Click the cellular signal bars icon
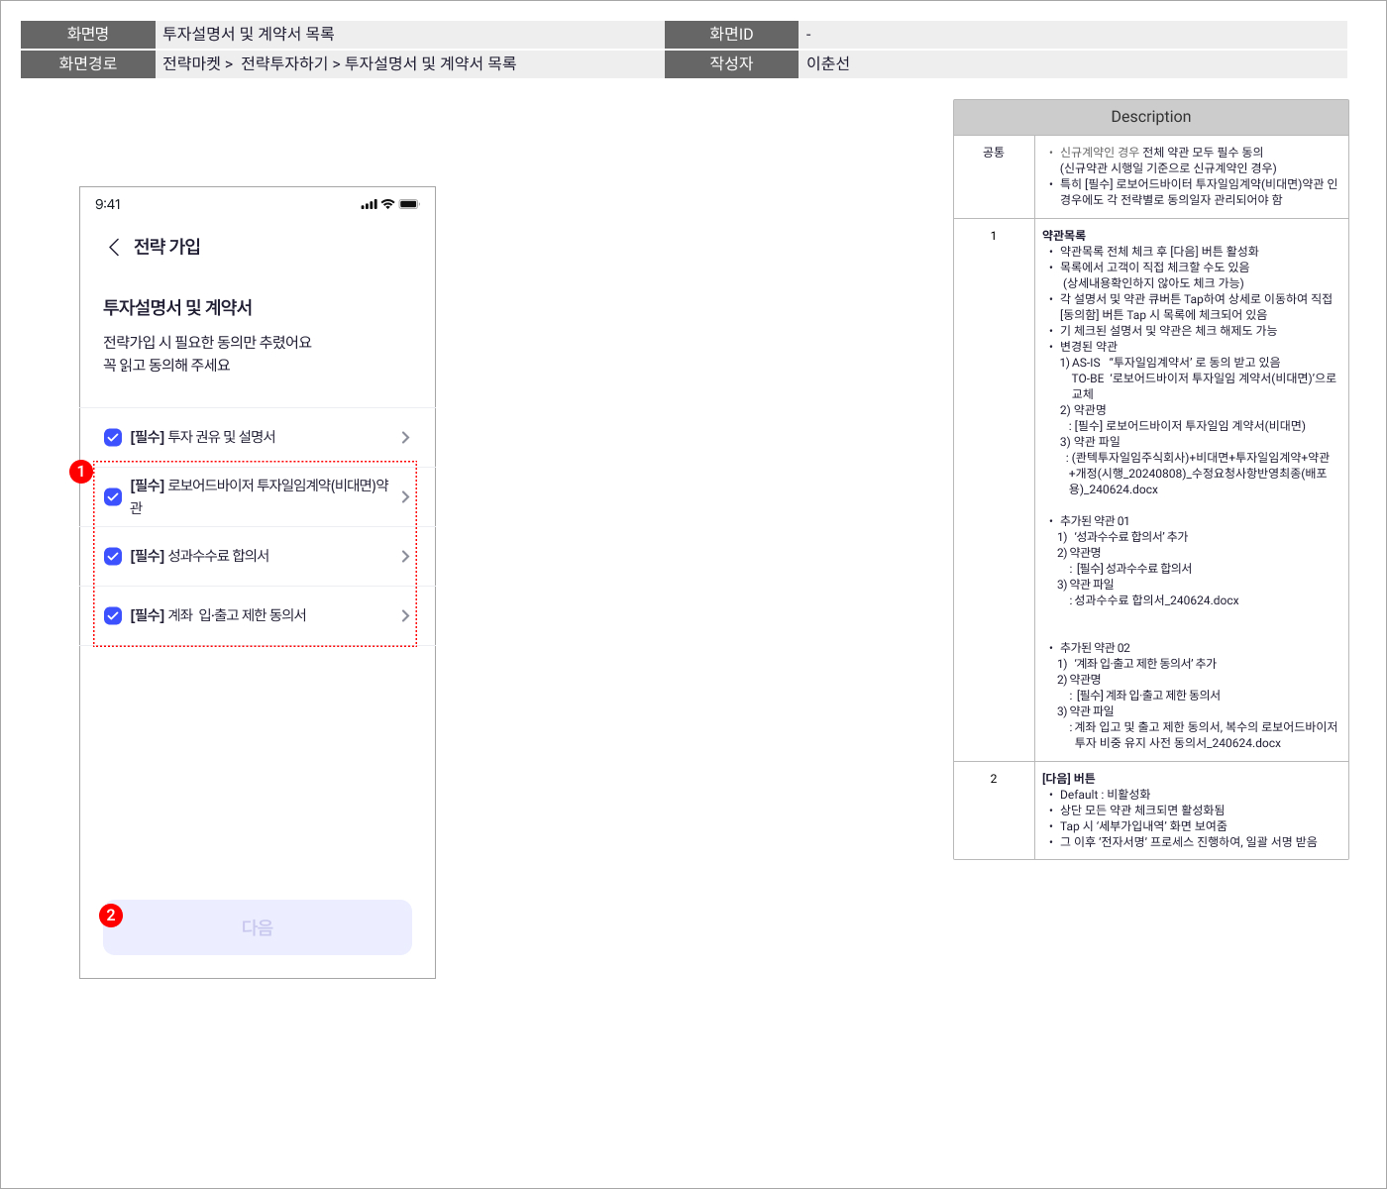The width and height of the screenshot is (1387, 1189). tap(370, 204)
